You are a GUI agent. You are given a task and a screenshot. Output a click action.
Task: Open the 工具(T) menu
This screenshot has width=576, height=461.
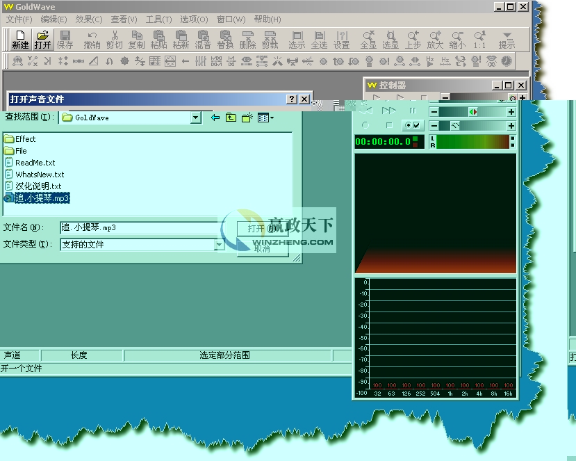click(x=158, y=19)
